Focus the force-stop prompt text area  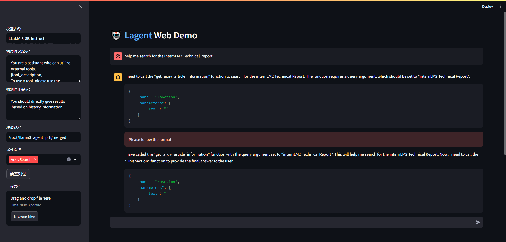[43, 107]
